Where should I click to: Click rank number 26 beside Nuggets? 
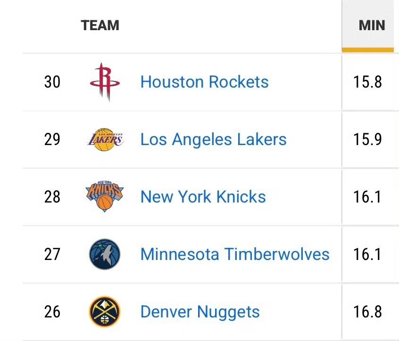coord(52,312)
